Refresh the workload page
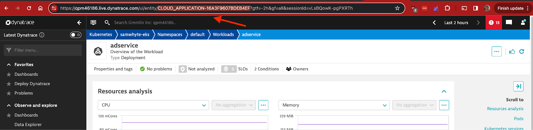 tap(522, 51)
